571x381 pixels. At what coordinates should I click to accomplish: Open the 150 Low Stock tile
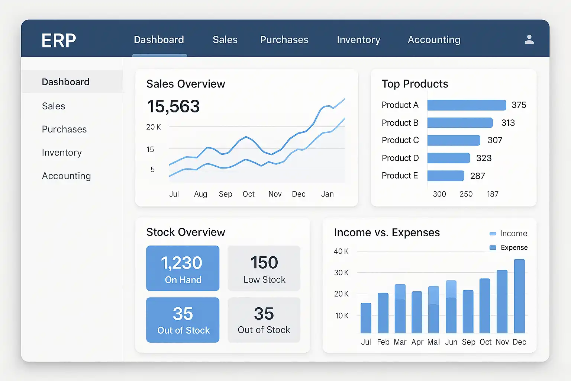pos(264,268)
